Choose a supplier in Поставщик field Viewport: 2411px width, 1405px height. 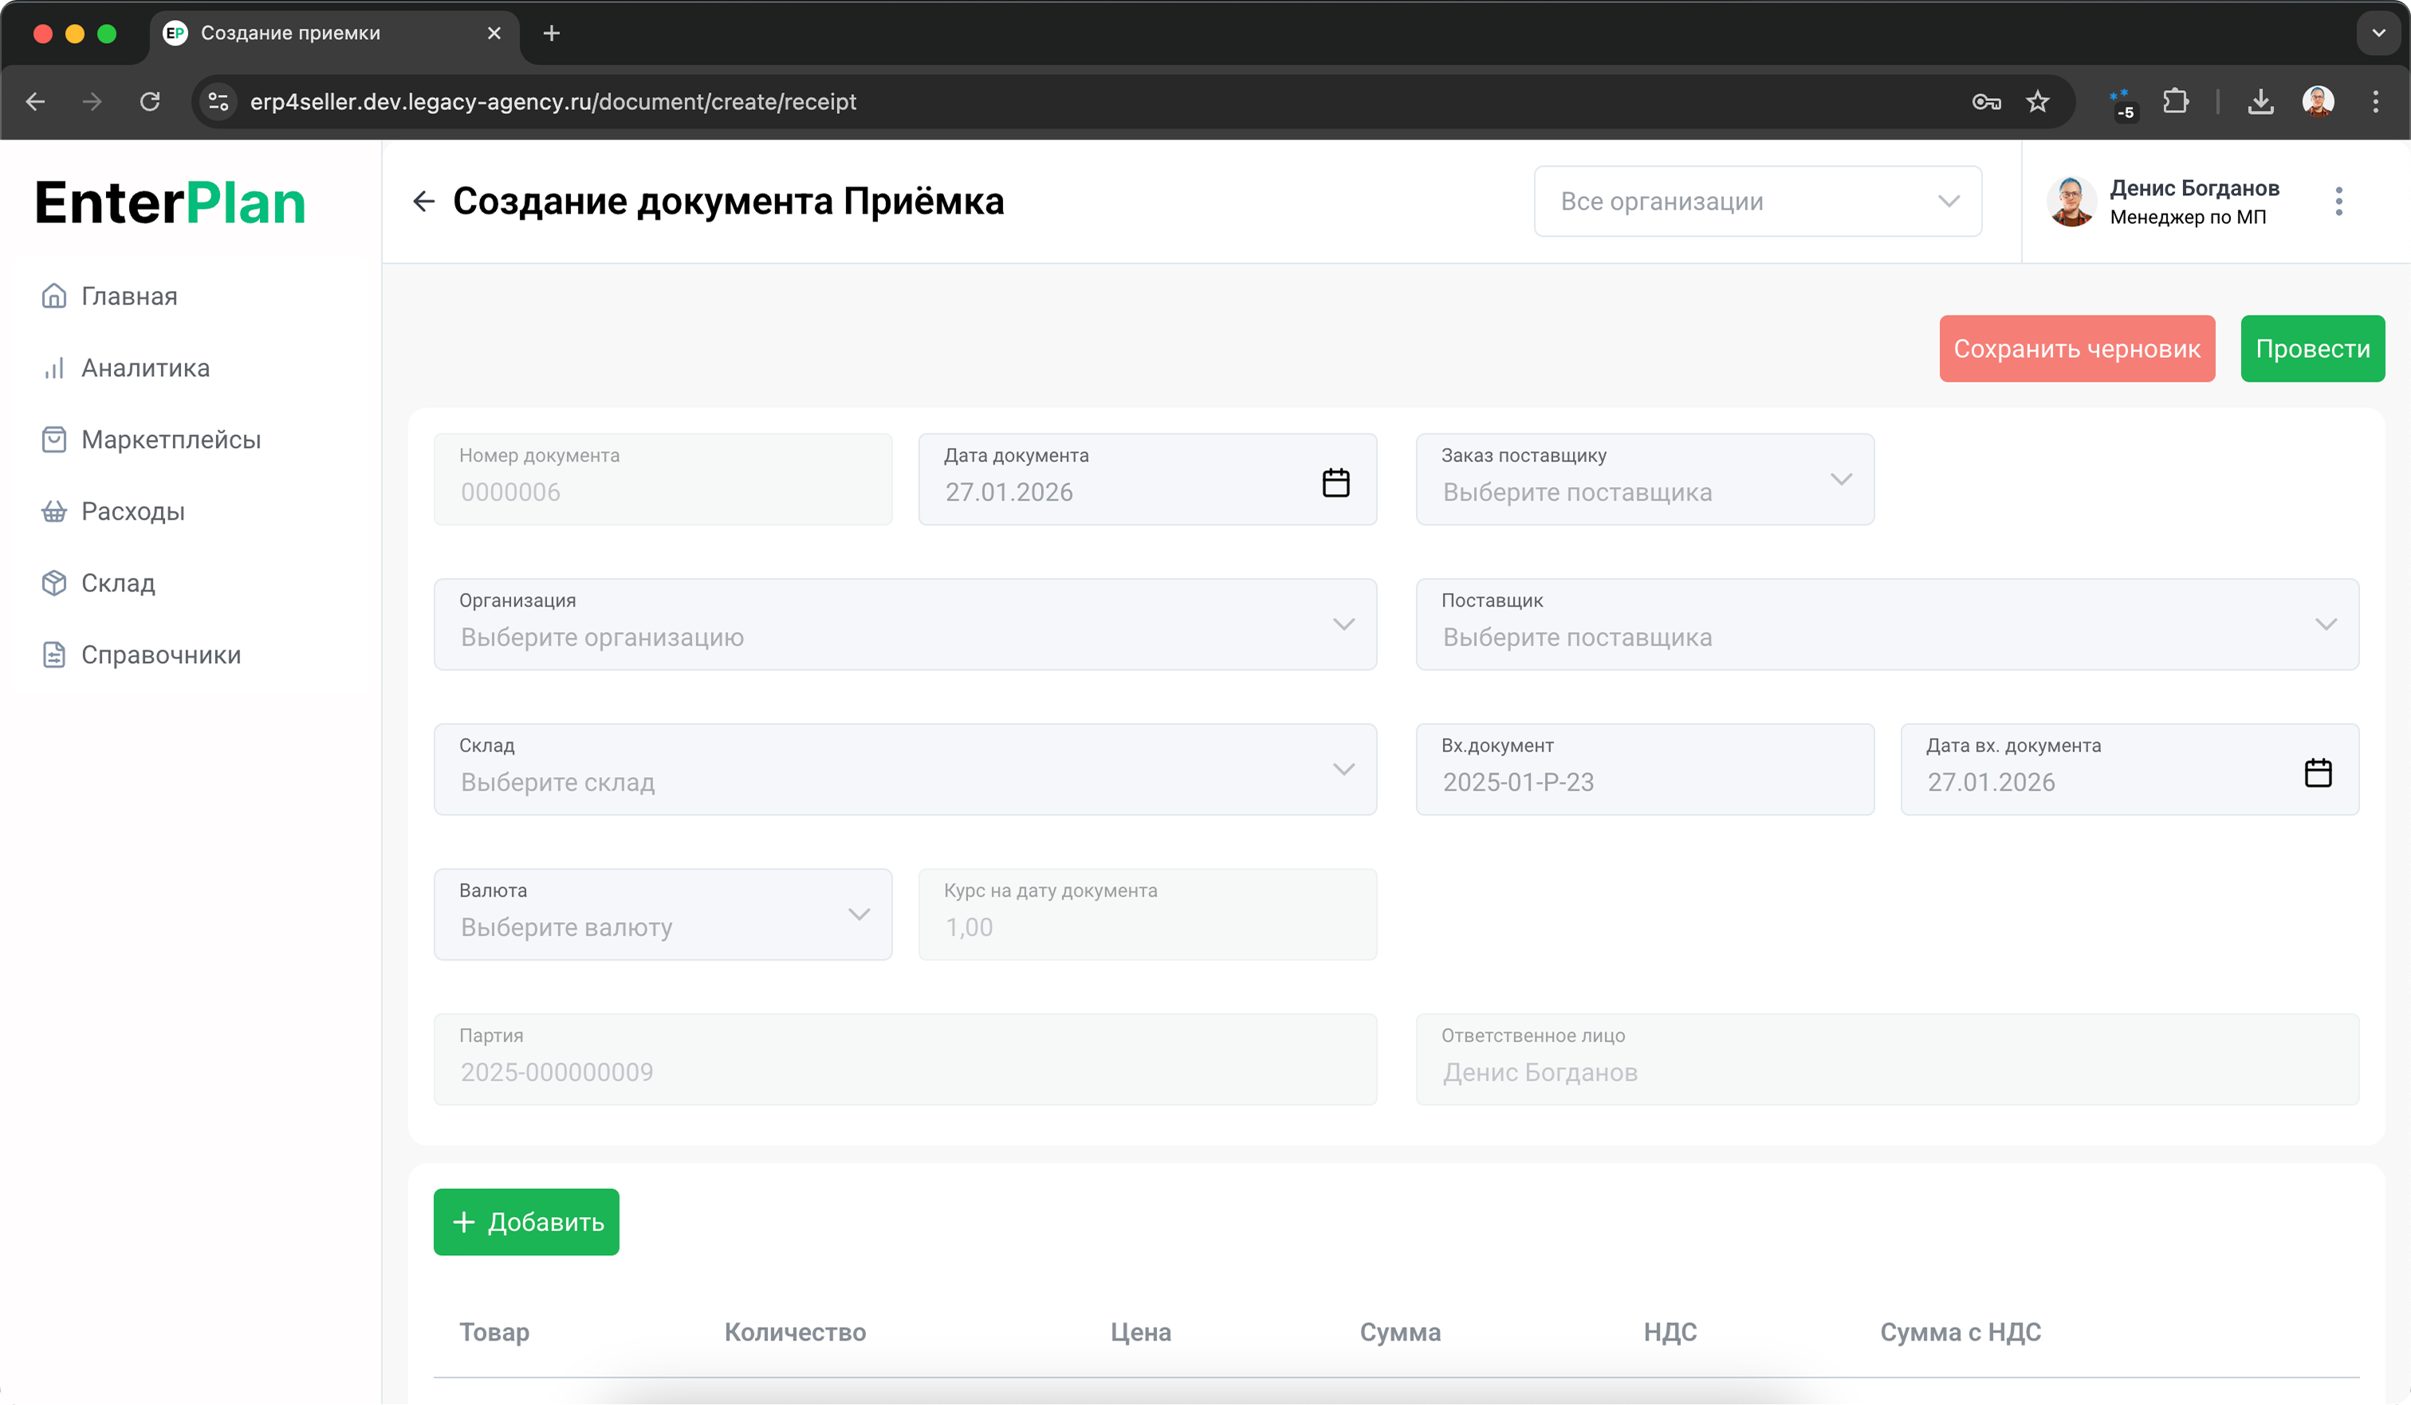[x=1886, y=625]
